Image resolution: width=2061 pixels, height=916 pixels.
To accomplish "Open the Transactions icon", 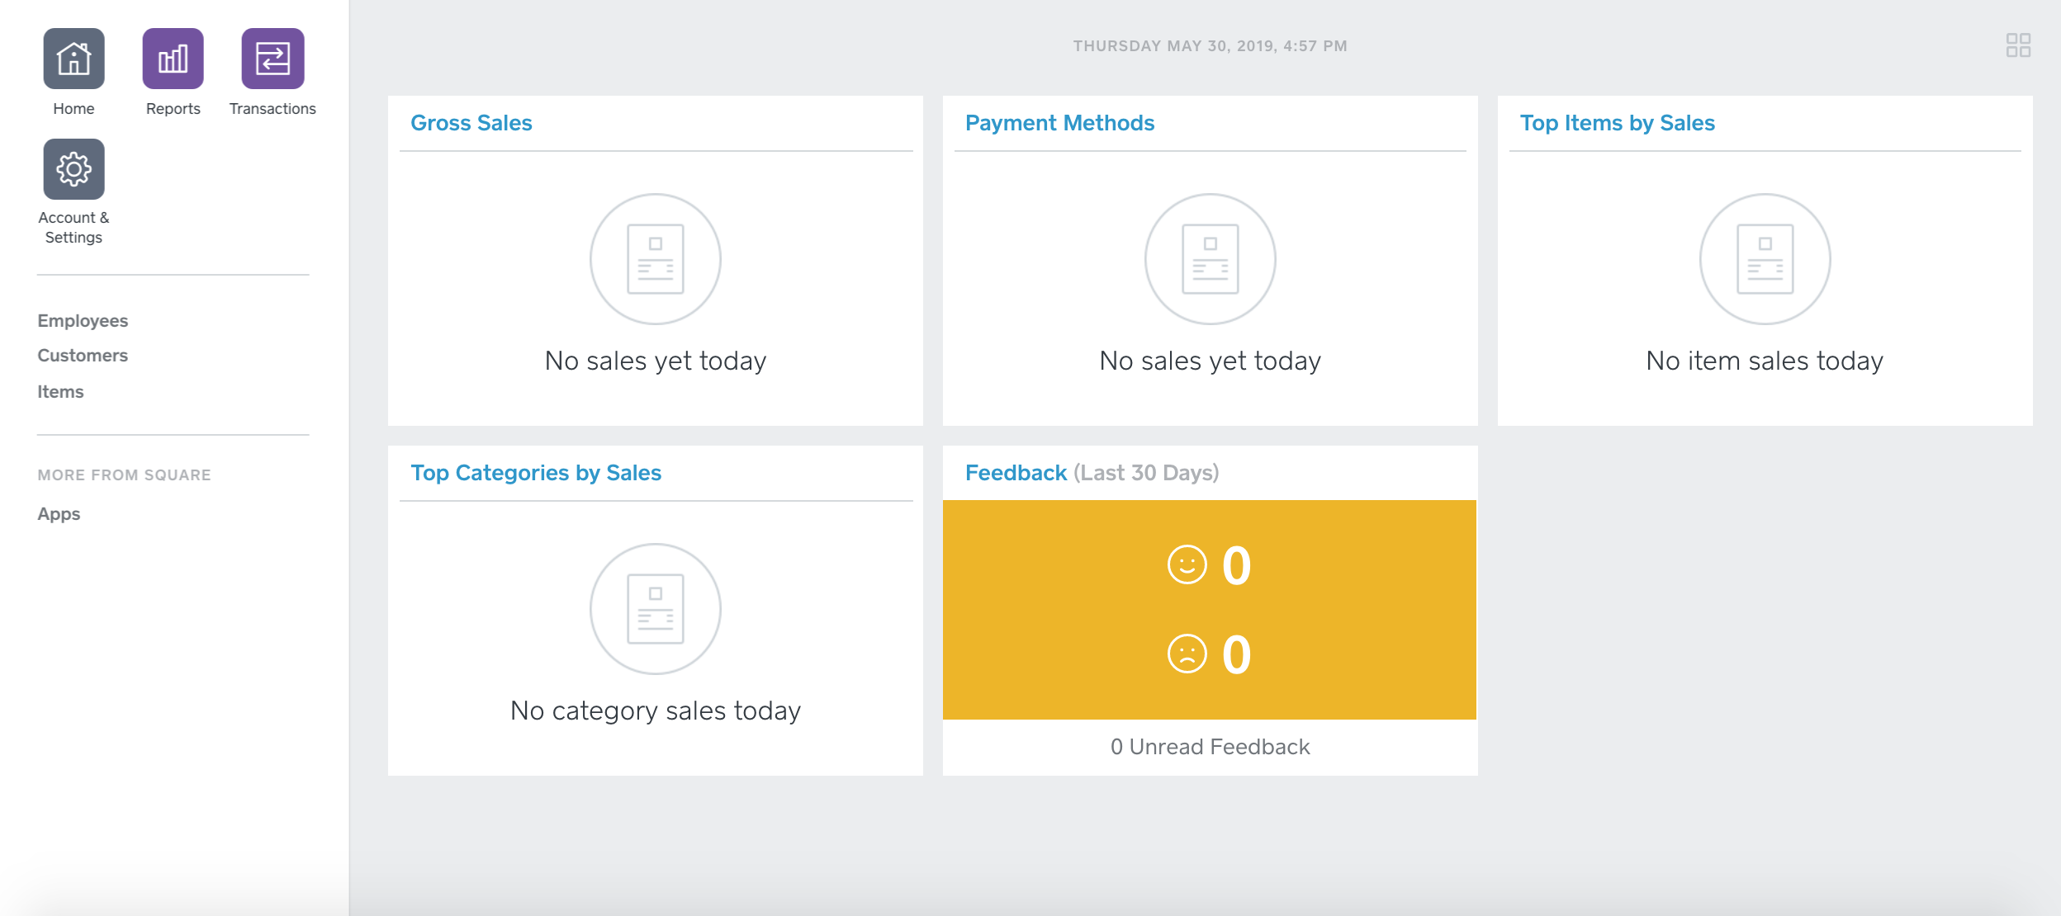I will click(272, 59).
